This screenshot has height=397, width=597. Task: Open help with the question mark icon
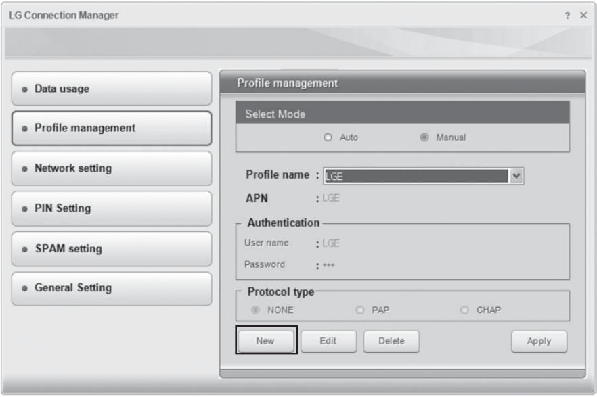(x=567, y=16)
